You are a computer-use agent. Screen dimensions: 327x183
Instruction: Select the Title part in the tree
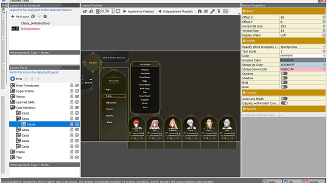[19, 157]
